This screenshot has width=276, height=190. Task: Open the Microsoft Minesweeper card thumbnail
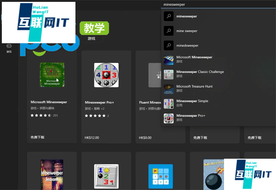coord(52,75)
